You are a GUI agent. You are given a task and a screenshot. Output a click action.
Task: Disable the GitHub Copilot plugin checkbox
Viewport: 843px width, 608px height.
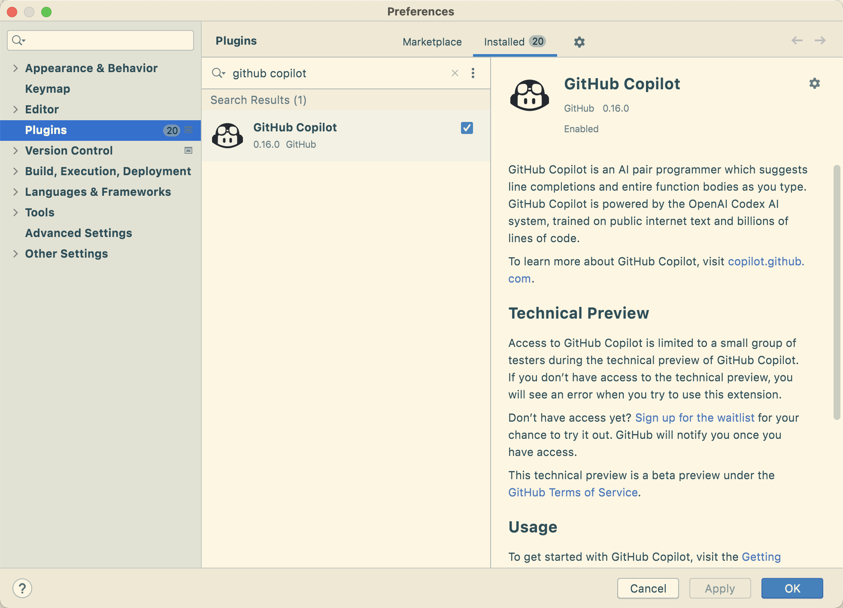467,128
